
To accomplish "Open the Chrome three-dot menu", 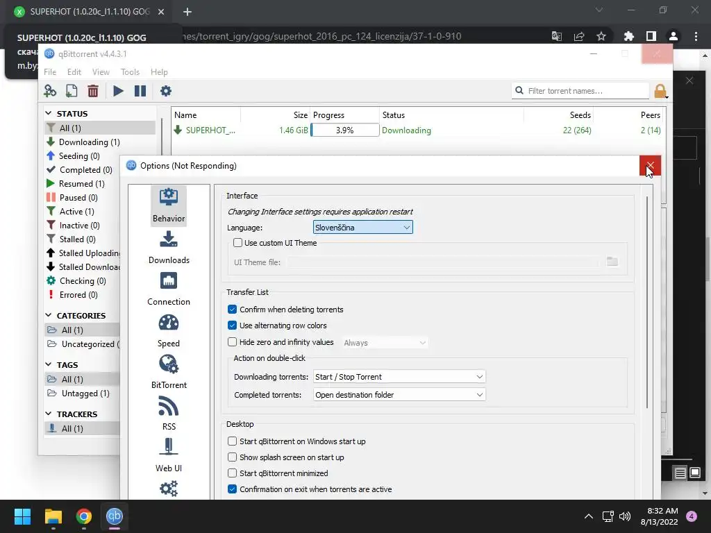I will [x=696, y=36].
